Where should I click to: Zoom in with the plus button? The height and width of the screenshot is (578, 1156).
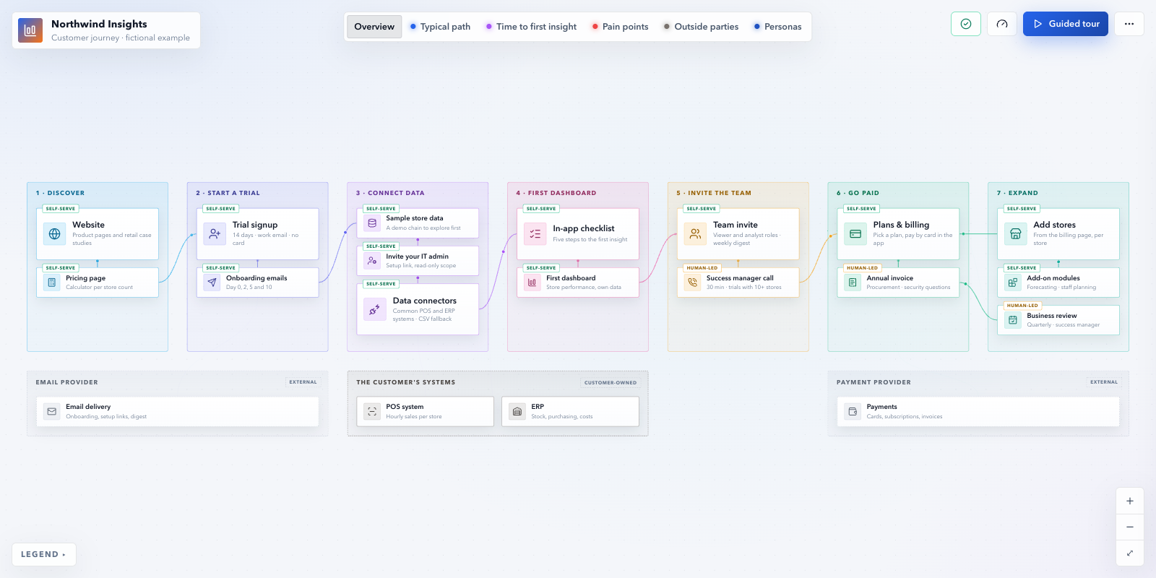(1130, 501)
